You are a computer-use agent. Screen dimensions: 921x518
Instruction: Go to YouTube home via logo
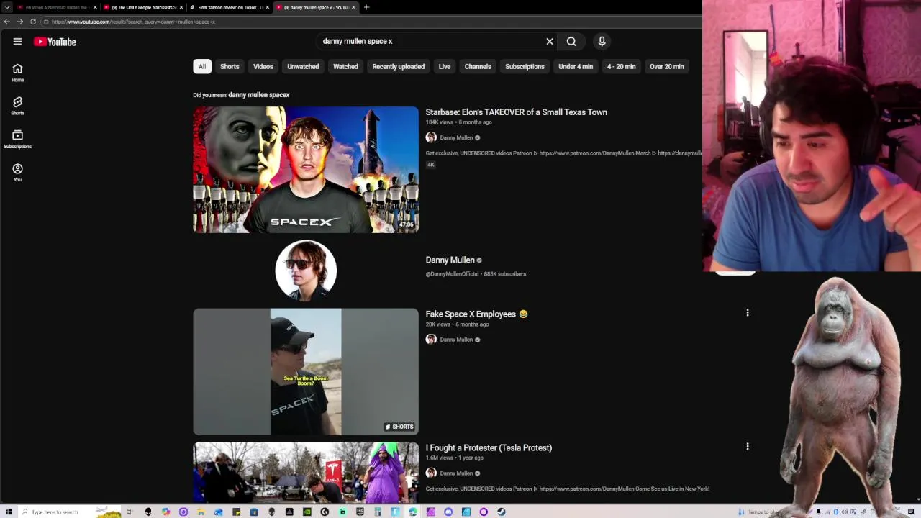(55, 42)
